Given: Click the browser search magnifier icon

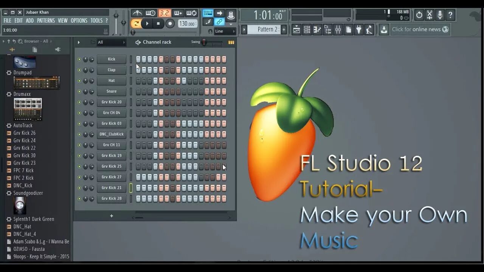Looking at the screenshot, I should click(x=20, y=41).
